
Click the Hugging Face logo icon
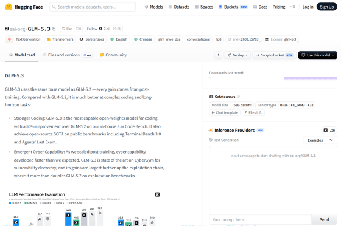pos(9,7)
